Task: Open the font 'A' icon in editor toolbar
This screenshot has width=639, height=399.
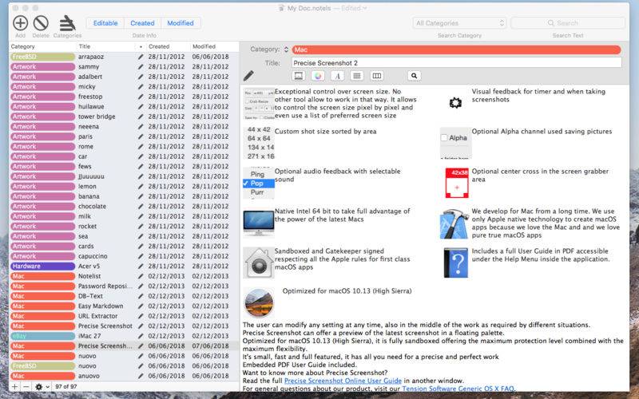Action: [337, 76]
